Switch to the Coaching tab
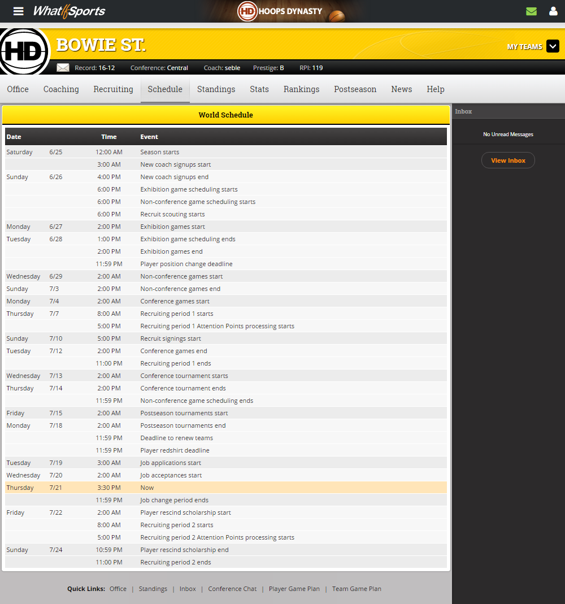The image size is (565, 604). click(x=60, y=89)
